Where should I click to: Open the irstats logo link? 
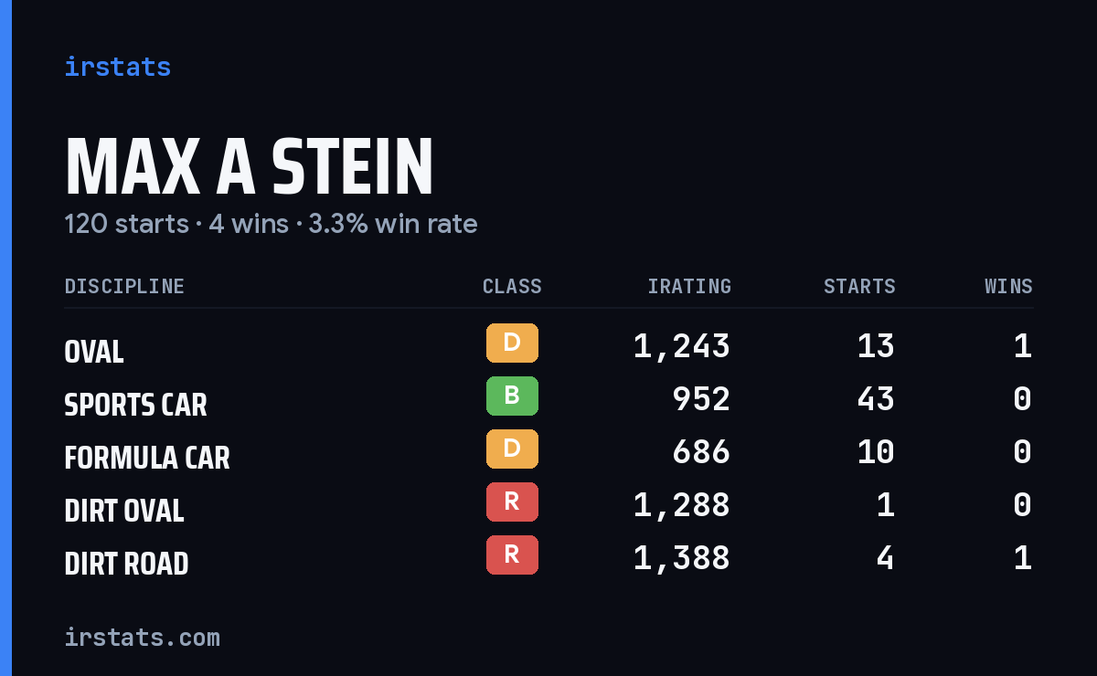[118, 67]
